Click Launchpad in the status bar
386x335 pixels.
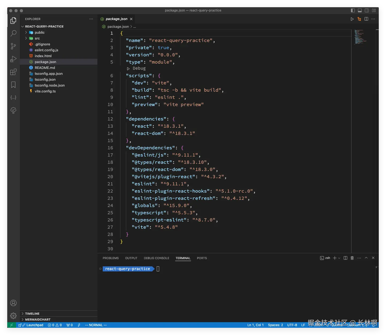35,325
